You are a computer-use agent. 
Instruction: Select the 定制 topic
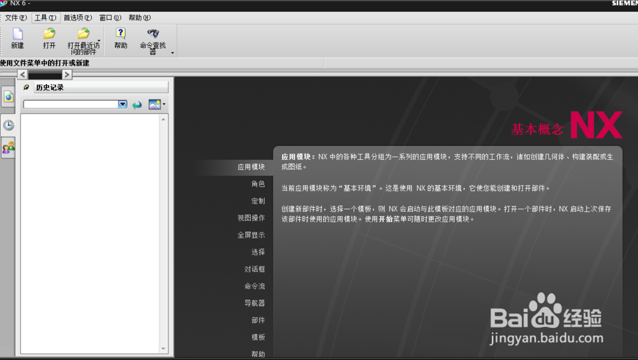(258, 201)
